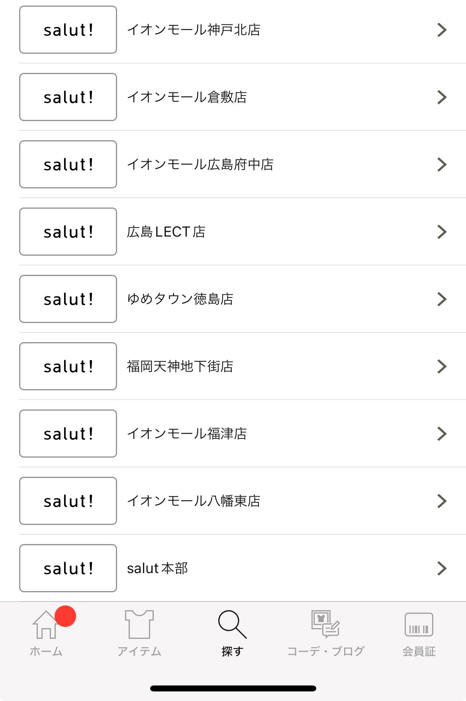
Task: Show the membership card barcode icon
Action: pos(419,625)
